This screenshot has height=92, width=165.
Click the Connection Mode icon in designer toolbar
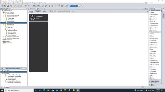[x=53, y=11]
